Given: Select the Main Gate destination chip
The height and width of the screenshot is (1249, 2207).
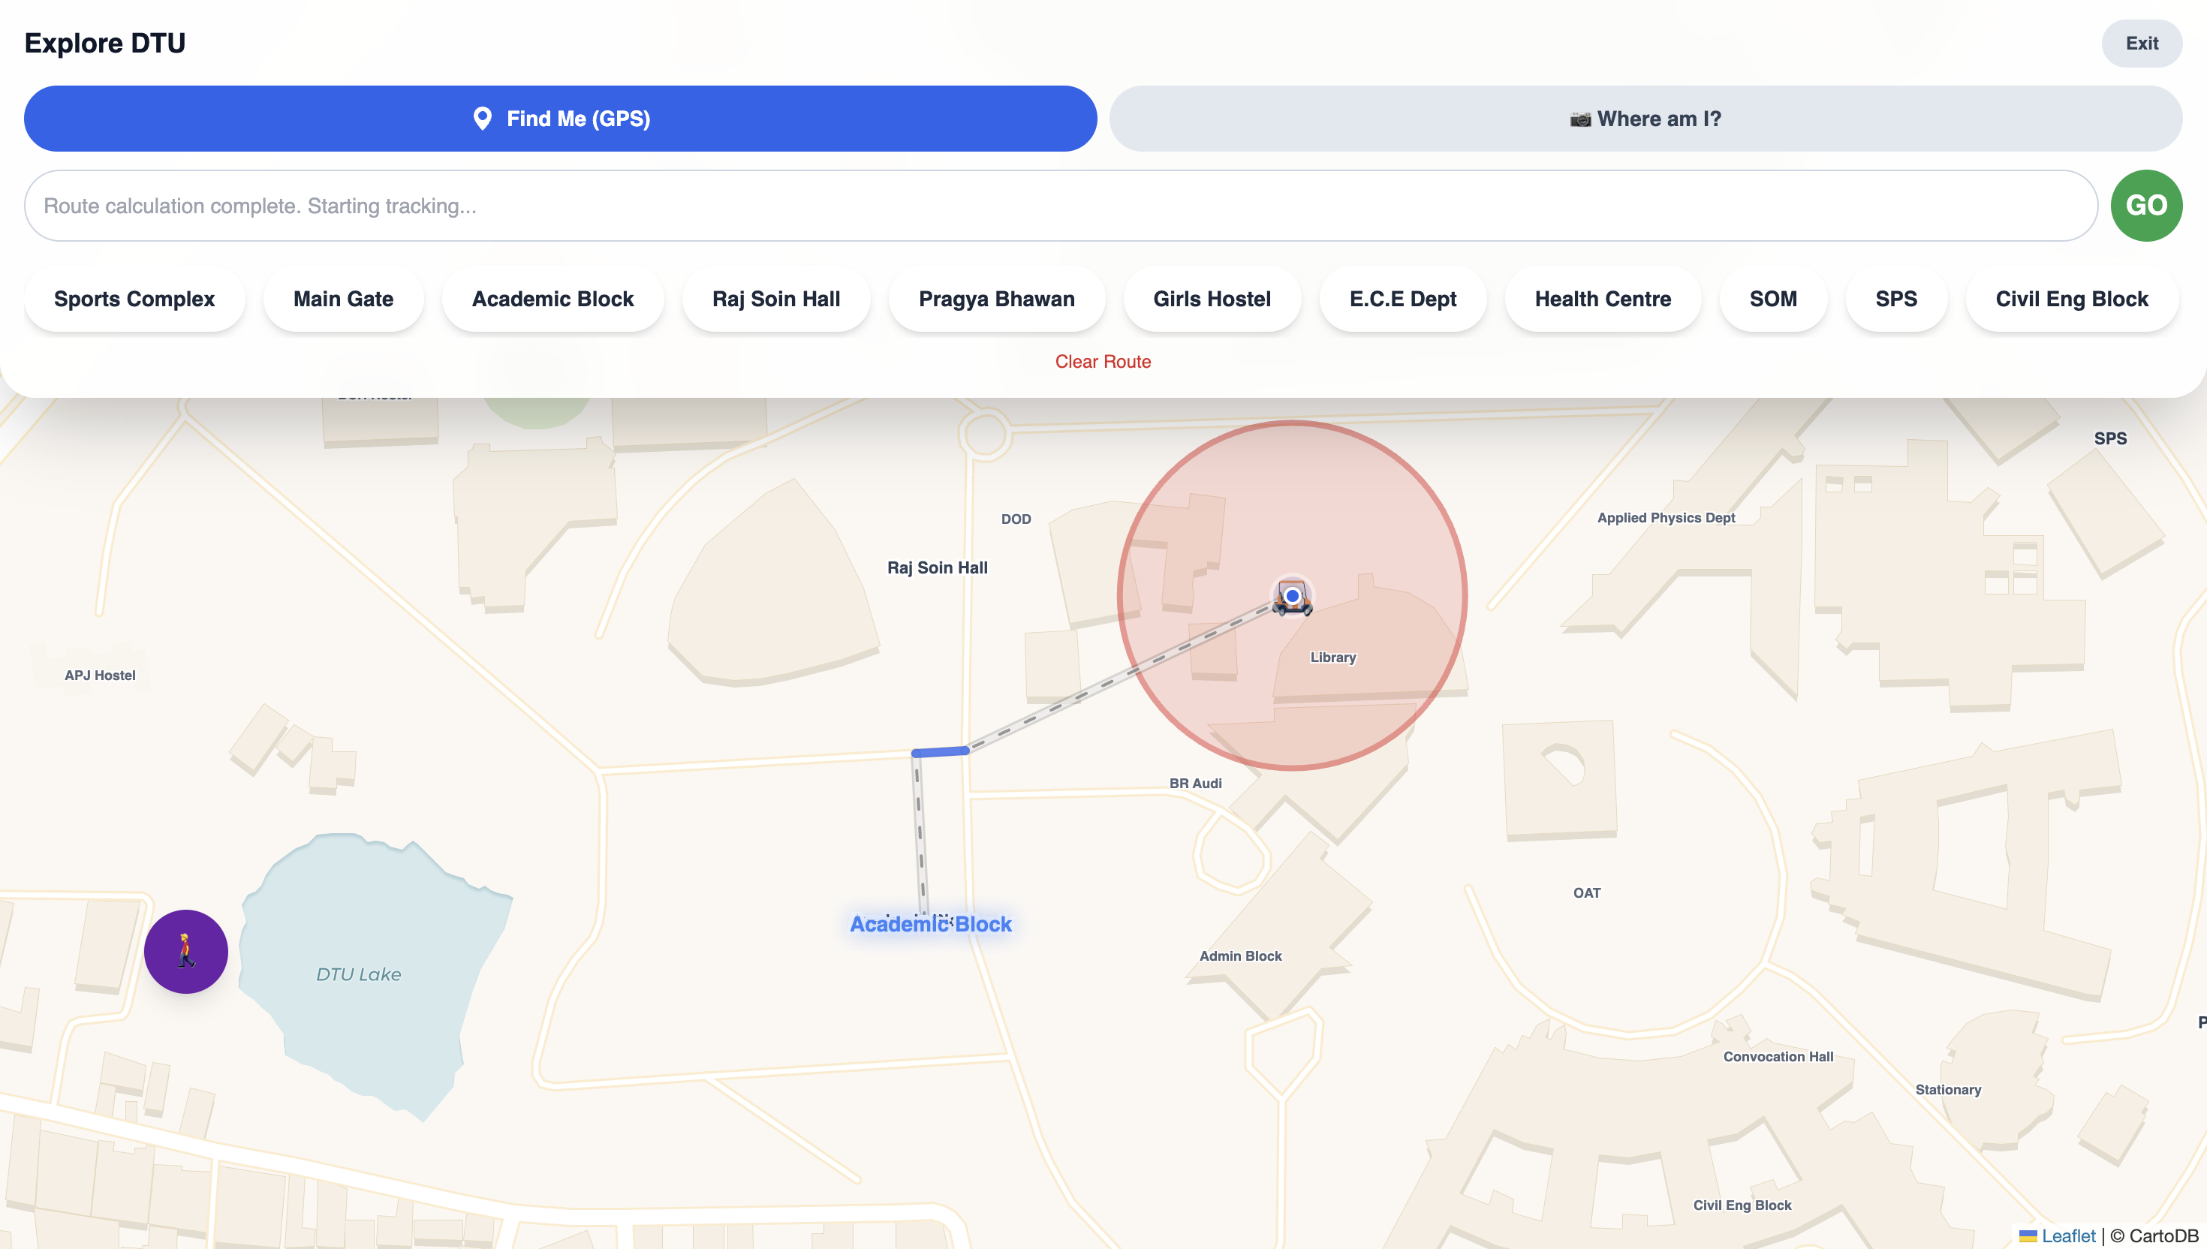Looking at the screenshot, I should pos(343,299).
